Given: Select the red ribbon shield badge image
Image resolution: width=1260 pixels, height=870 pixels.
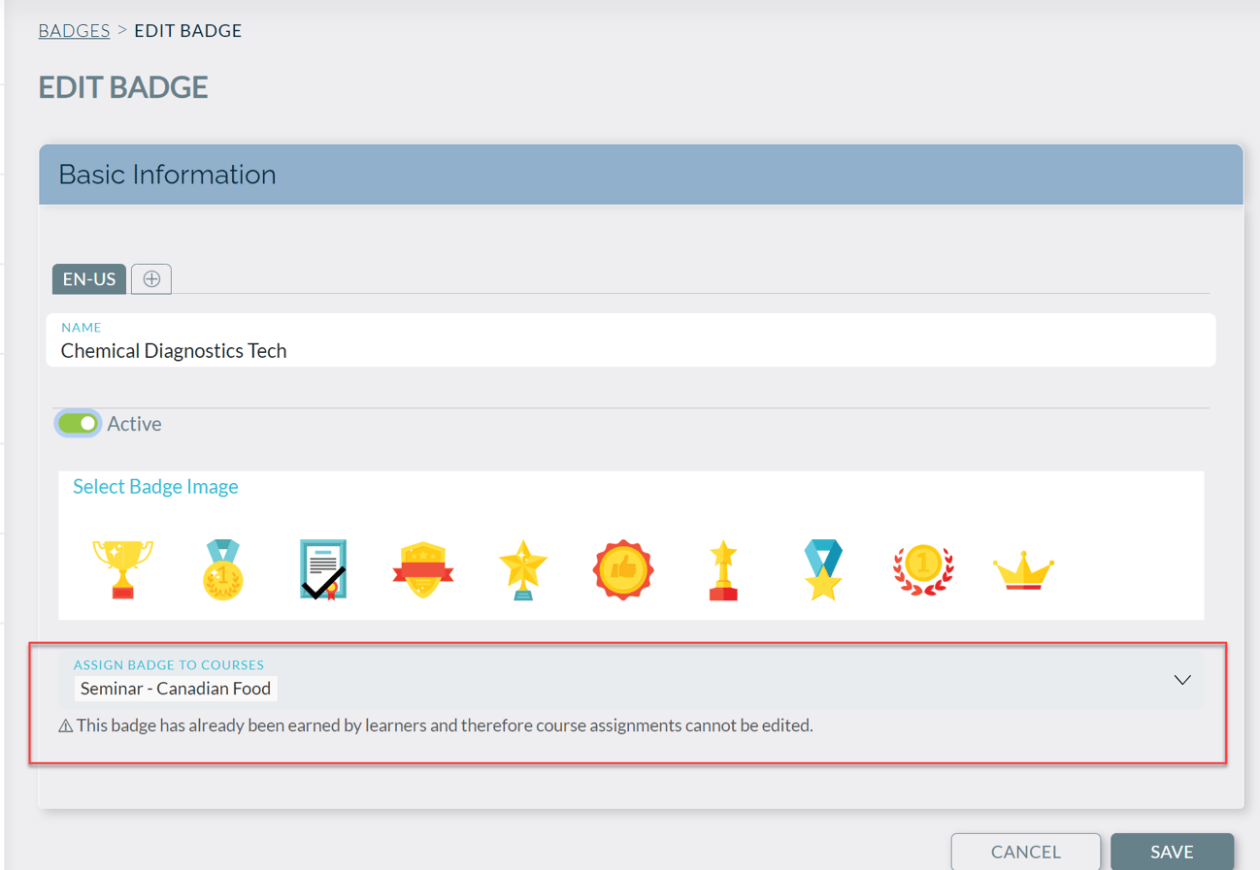Looking at the screenshot, I should point(423,567).
